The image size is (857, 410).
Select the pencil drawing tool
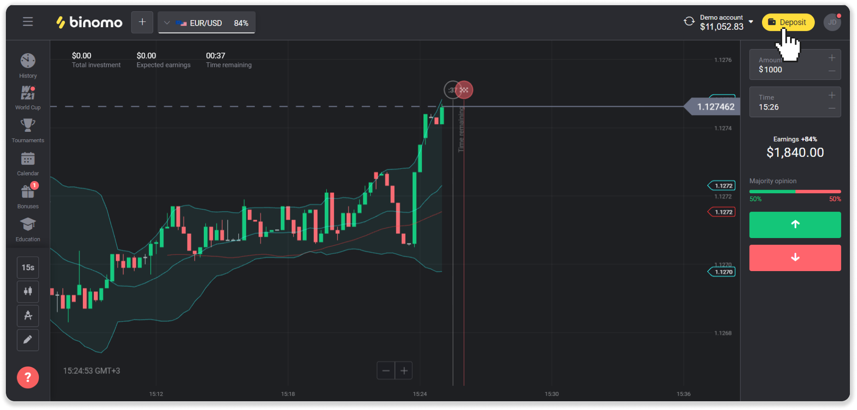28,340
